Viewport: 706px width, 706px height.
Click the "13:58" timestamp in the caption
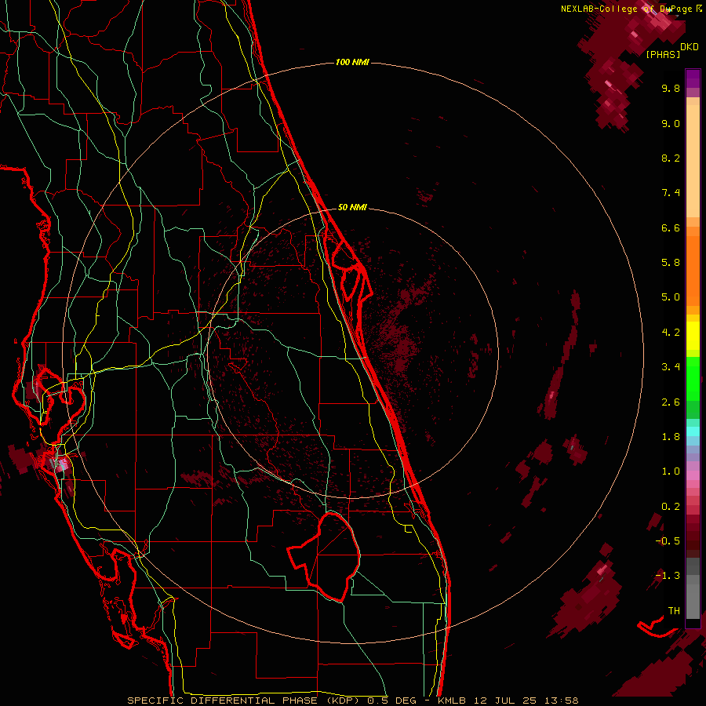tap(561, 701)
